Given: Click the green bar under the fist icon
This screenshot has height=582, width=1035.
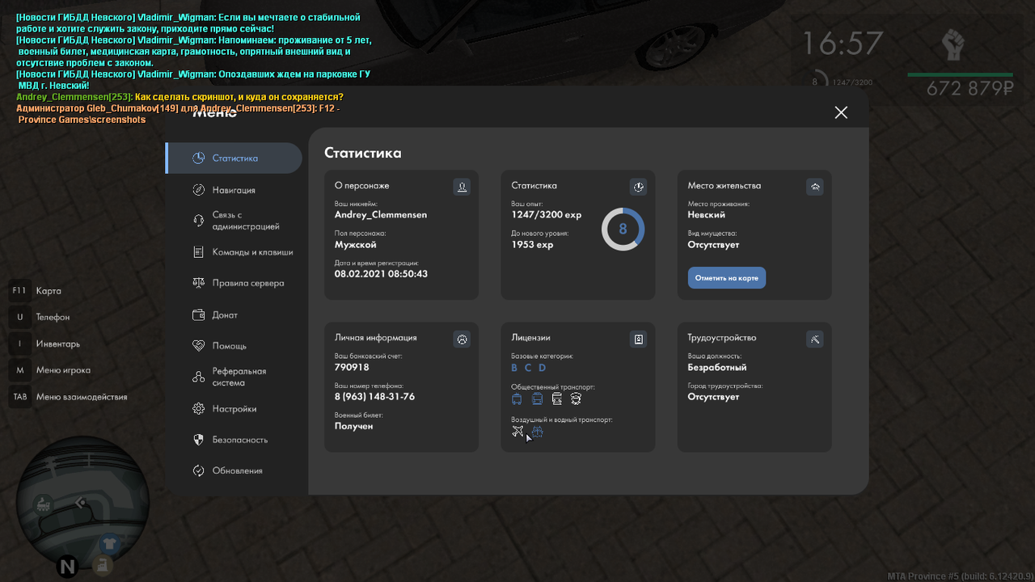Looking at the screenshot, I should point(960,75).
